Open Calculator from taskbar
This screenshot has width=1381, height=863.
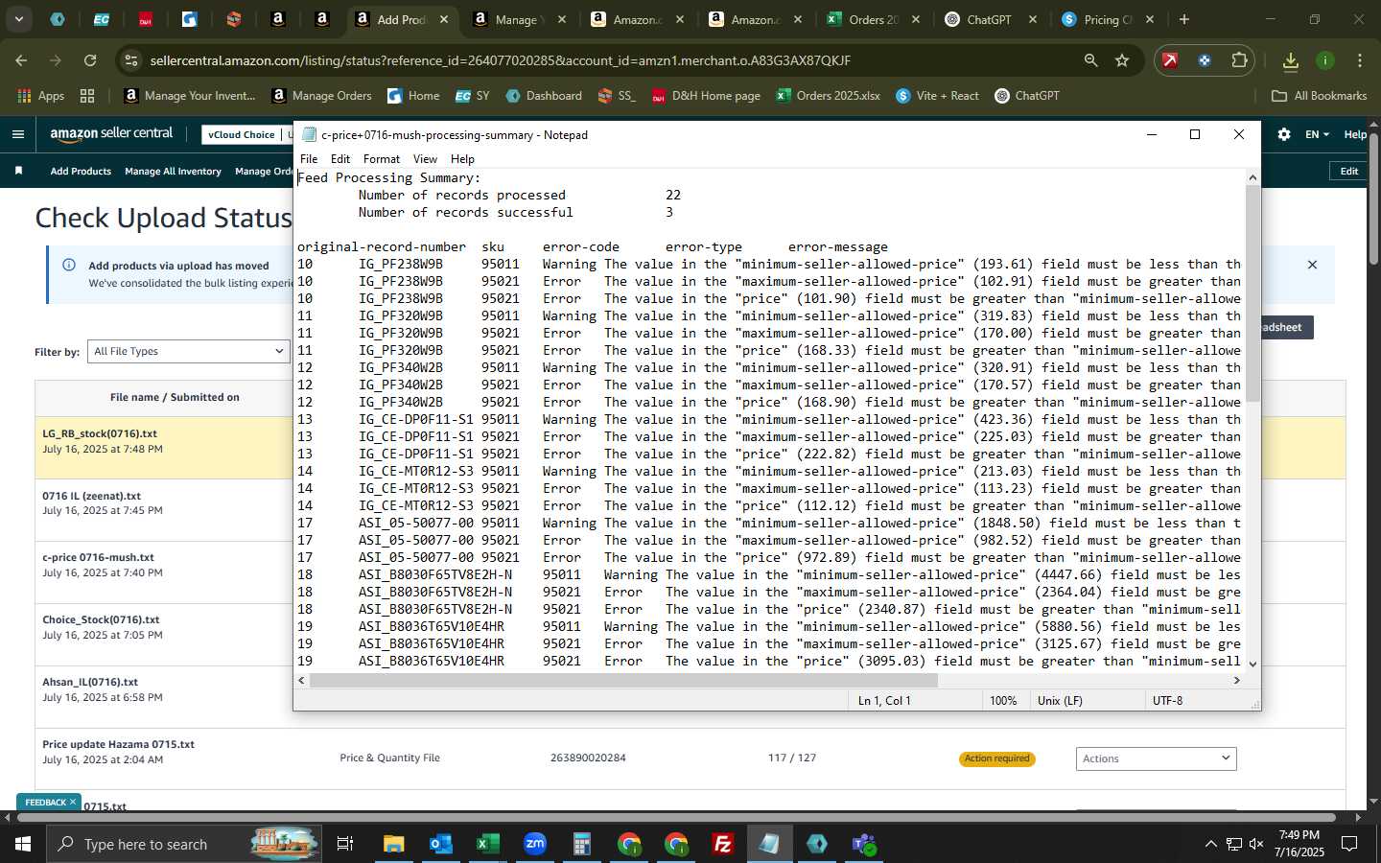coord(582,844)
